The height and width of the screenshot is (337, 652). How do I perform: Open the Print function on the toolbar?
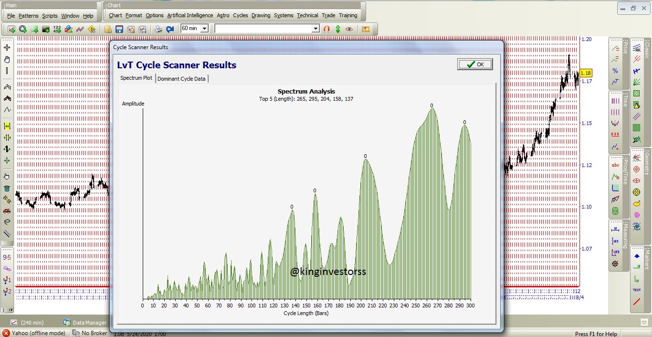tap(158, 29)
